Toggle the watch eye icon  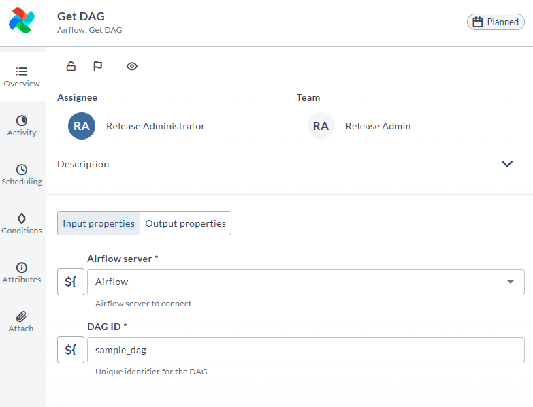pyautogui.click(x=132, y=66)
